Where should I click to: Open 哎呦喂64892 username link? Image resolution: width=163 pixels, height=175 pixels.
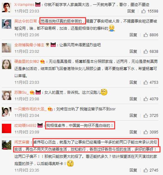pos(25,125)
